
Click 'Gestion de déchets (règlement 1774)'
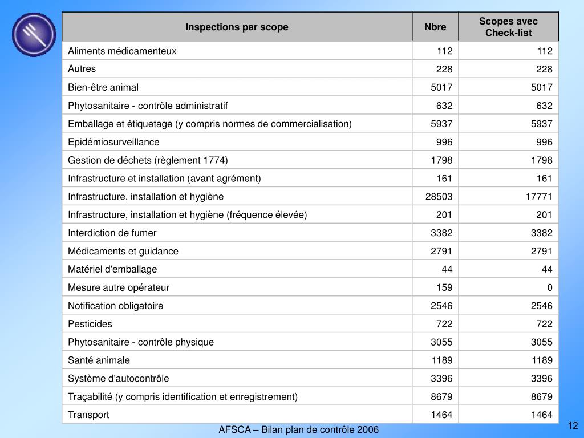pyautogui.click(x=148, y=160)
